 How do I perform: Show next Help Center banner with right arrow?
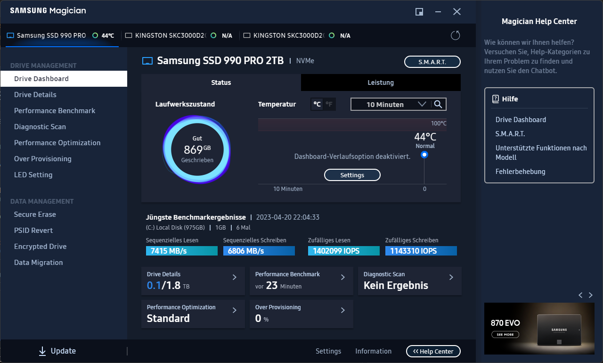[591, 295]
